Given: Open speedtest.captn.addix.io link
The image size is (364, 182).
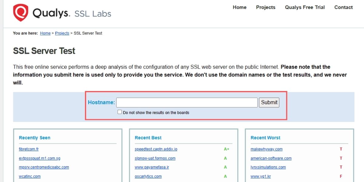Looking at the screenshot, I should [156, 149].
